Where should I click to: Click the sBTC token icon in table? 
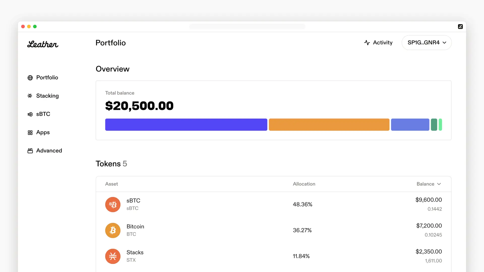click(x=113, y=205)
